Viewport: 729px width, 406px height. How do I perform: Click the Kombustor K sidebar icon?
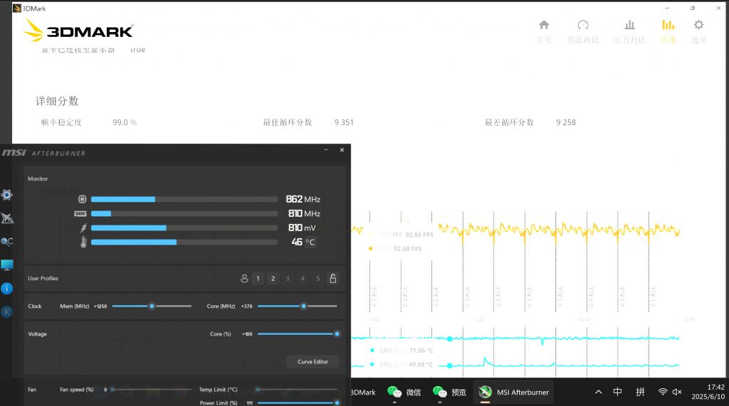tap(6, 311)
